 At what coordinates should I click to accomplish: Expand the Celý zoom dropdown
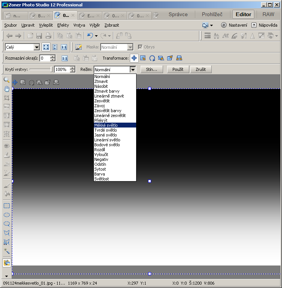pyautogui.click(x=37, y=47)
